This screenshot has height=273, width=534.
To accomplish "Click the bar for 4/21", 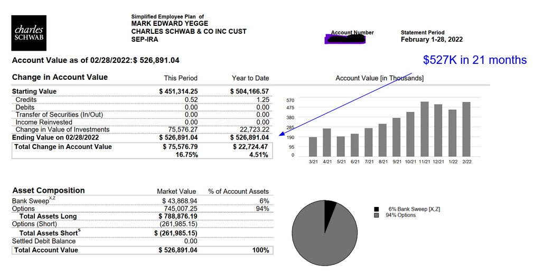I will [x=327, y=142].
